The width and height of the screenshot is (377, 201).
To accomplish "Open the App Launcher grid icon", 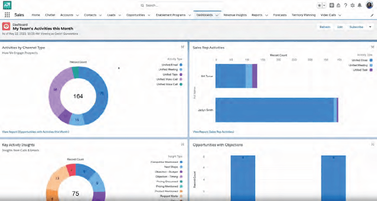I will coord(7,15).
